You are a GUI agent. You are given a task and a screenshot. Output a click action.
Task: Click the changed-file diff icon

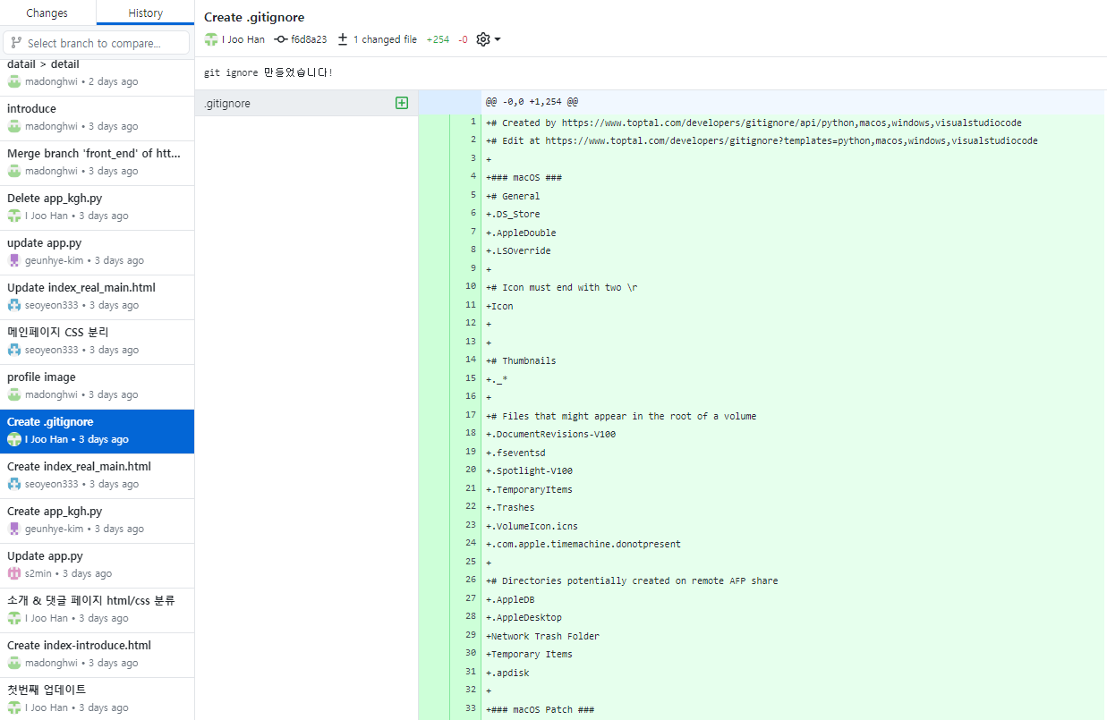click(x=343, y=39)
